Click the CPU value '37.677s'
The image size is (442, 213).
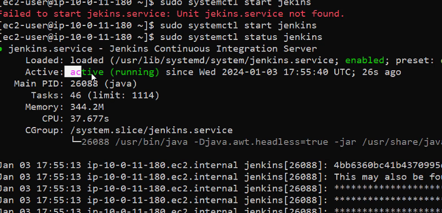[x=90, y=119]
